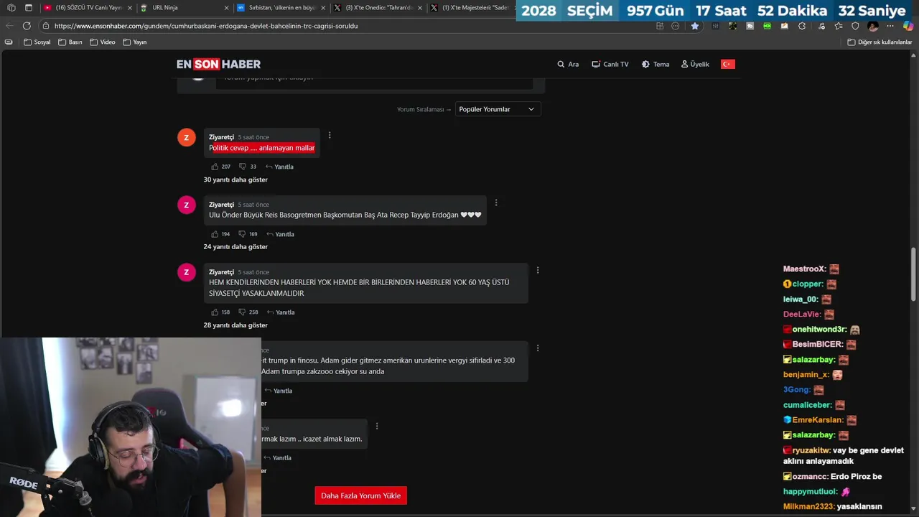Click the site info lock icon

point(46,26)
